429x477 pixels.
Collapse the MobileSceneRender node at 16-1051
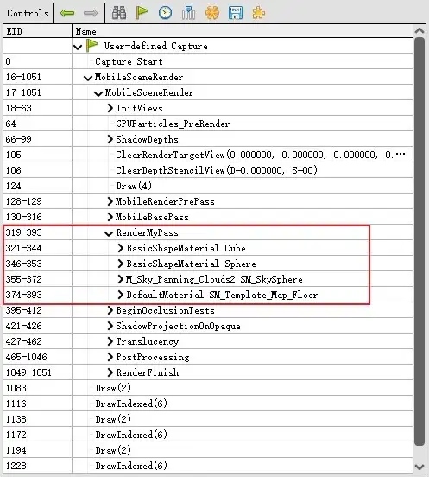[88, 78]
